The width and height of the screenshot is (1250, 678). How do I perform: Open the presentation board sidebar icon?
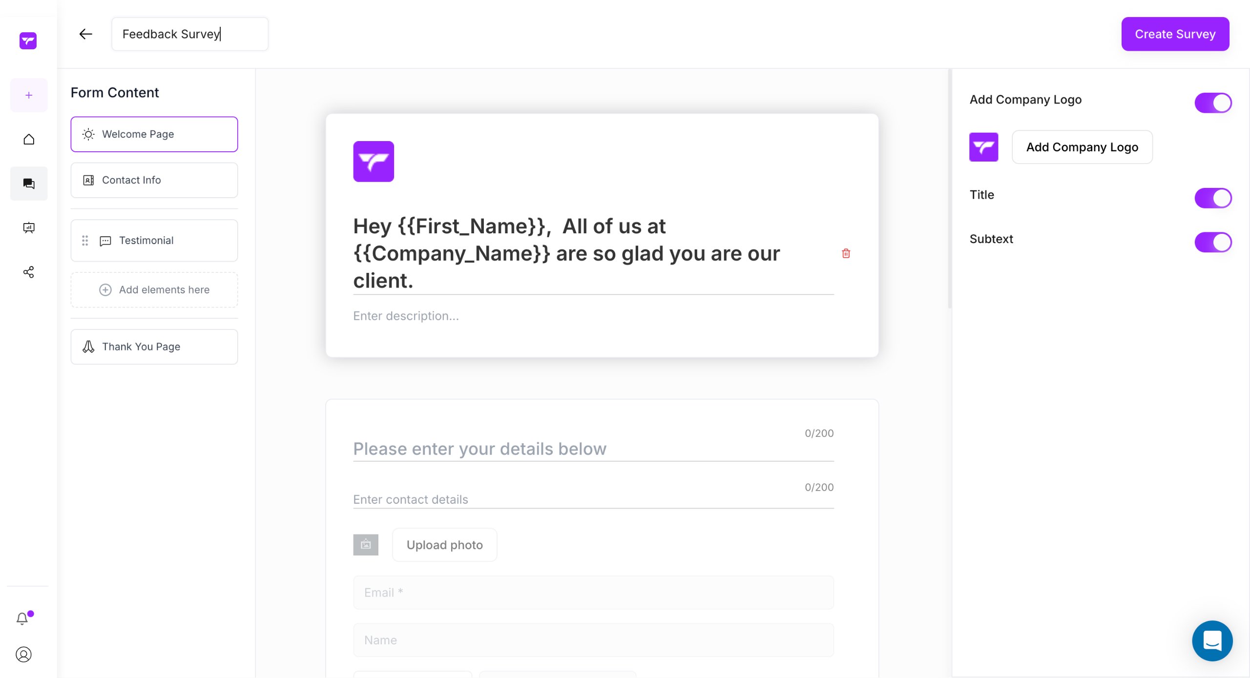point(29,227)
